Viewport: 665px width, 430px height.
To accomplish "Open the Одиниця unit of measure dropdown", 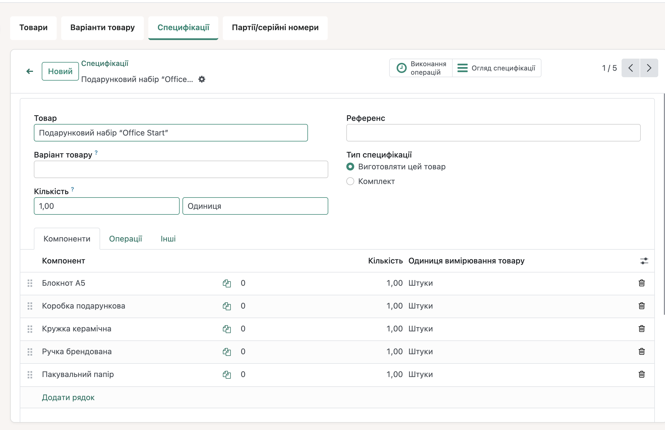I will pos(255,206).
